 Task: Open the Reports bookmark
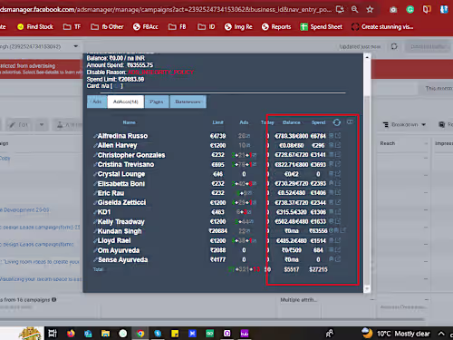pyautogui.click(x=276, y=27)
